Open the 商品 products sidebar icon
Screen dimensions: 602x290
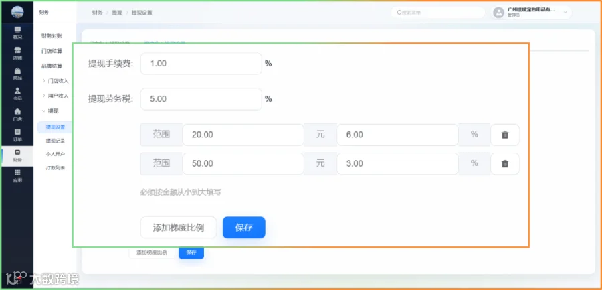(17, 74)
